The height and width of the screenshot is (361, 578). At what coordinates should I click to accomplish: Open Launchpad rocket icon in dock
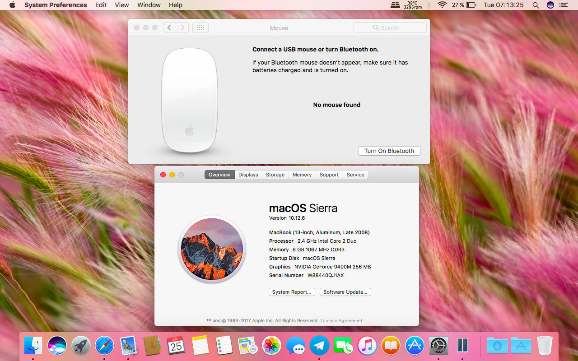[81, 346]
